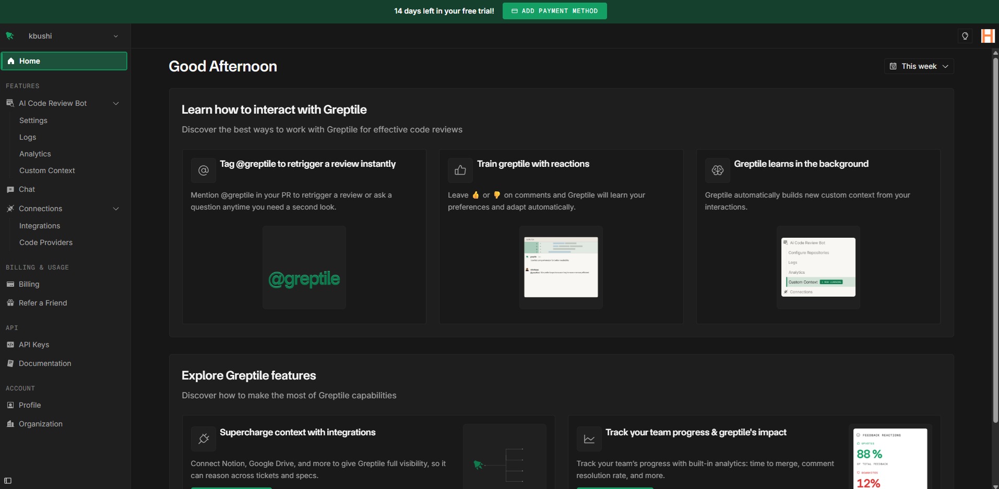Open Code Providers page
This screenshot has width=999, height=489.
click(46, 242)
